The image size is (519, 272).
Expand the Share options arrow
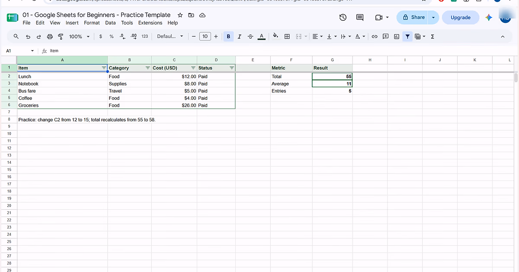click(x=433, y=17)
